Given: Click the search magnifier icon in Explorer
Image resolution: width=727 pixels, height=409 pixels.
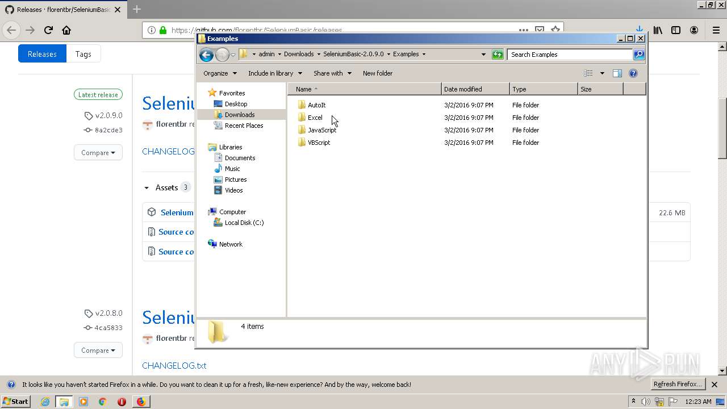Looking at the screenshot, I should click(x=639, y=55).
